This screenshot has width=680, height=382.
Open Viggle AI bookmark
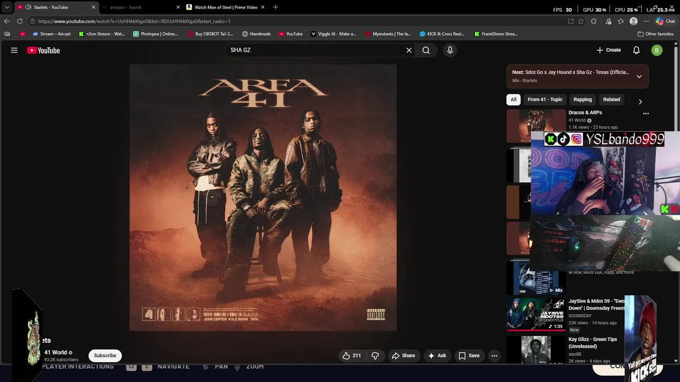point(333,34)
